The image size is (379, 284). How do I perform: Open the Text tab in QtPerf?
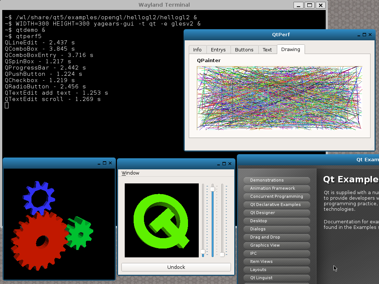(267, 50)
